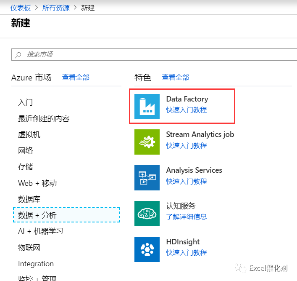The height and width of the screenshot is (281, 297).
Task: Open Analysis Services 快速入门教程 link
Action: 187,181
